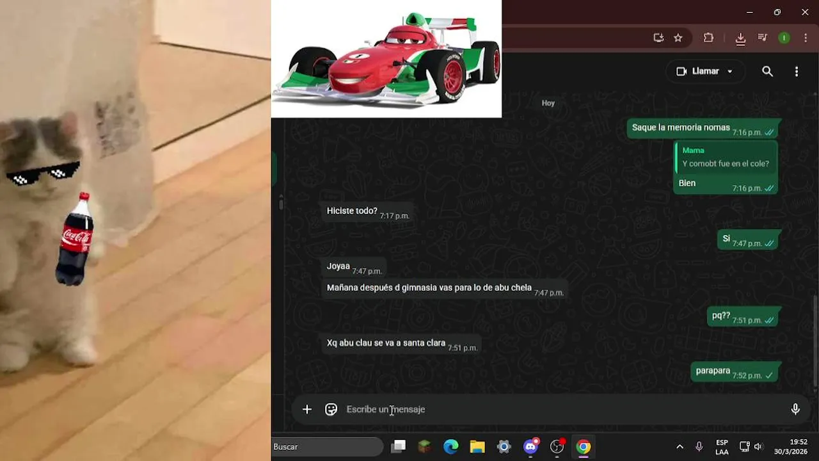Open the WhatsApp chat options menu
The width and height of the screenshot is (819, 461).
[796, 71]
